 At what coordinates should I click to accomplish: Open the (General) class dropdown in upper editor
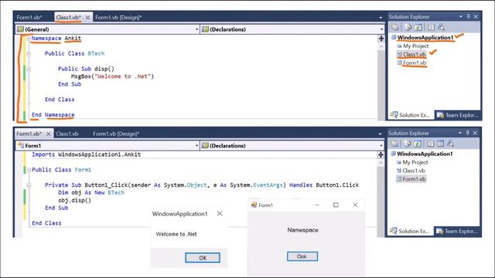click(x=108, y=29)
